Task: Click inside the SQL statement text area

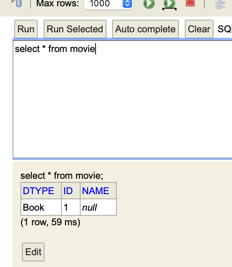Action: 122,99
